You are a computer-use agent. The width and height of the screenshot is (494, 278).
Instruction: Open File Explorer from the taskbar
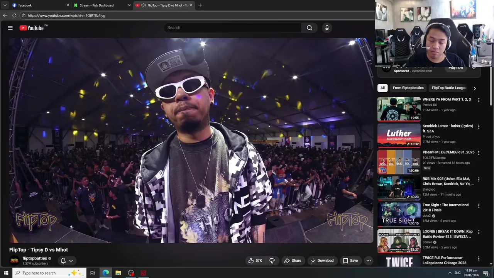118,273
